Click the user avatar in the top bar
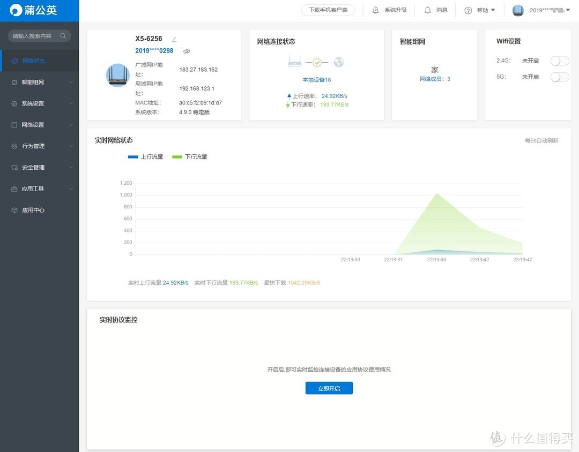This screenshot has width=579, height=452. (x=518, y=10)
